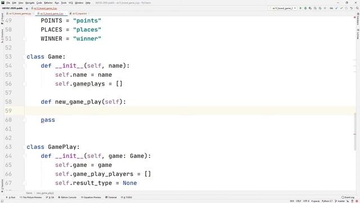Open the Navigate menu
The width and height of the screenshot is (360, 203).
coord(30,3)
